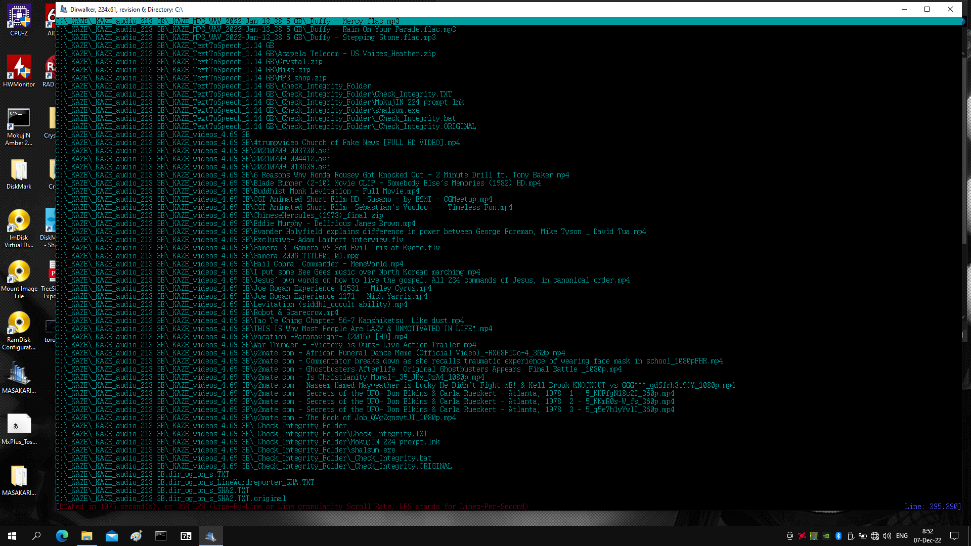This screenshot has width=971, height=546.
Task: Select the Eddie Murphy Delirious James Brown.mp4 line
Action: click(236, 223)
